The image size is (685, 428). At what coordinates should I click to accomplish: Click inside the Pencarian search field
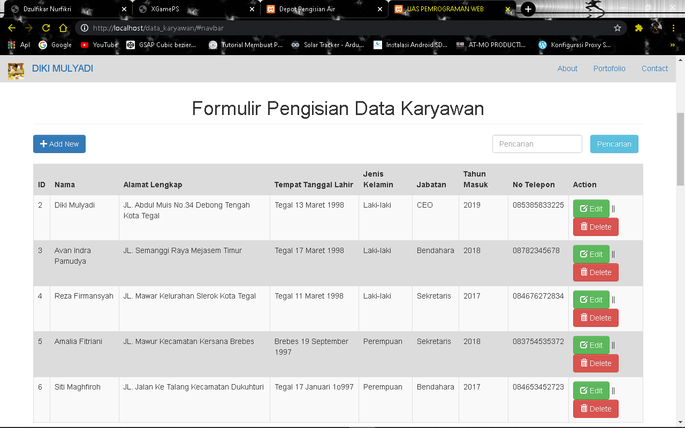(x=537, y=144)
